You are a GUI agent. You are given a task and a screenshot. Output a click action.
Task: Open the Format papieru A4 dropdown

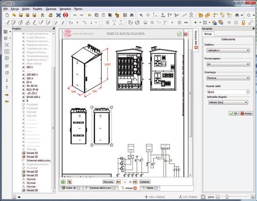coord(228,64)
